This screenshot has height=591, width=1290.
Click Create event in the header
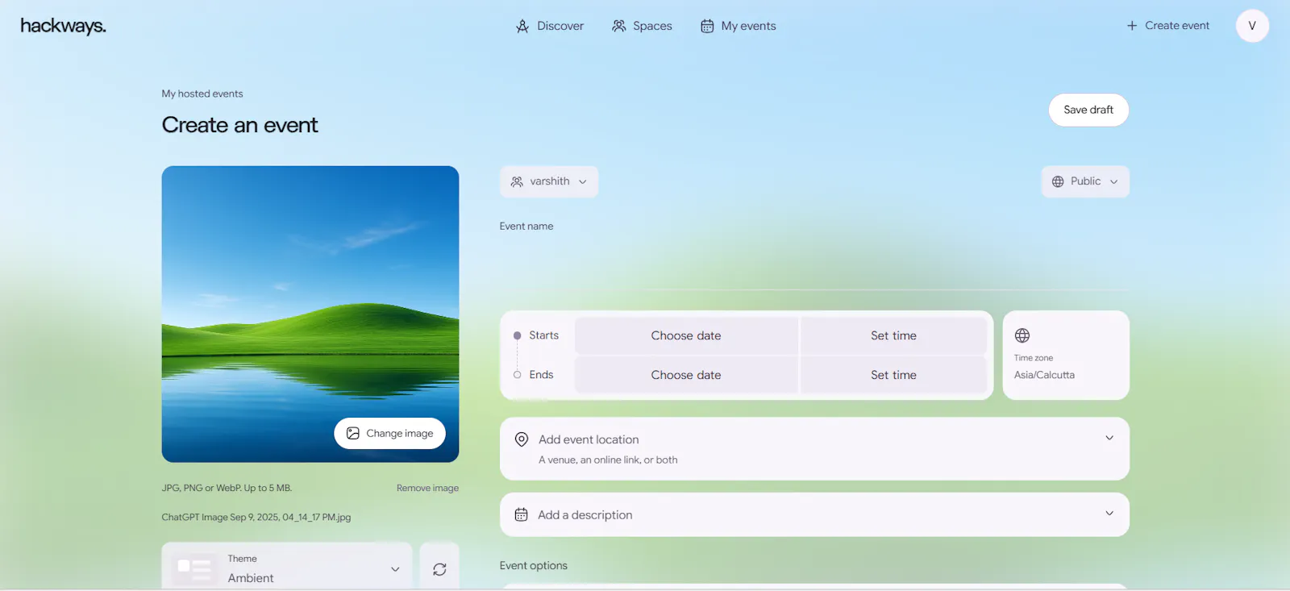(x=1167, y=26)
